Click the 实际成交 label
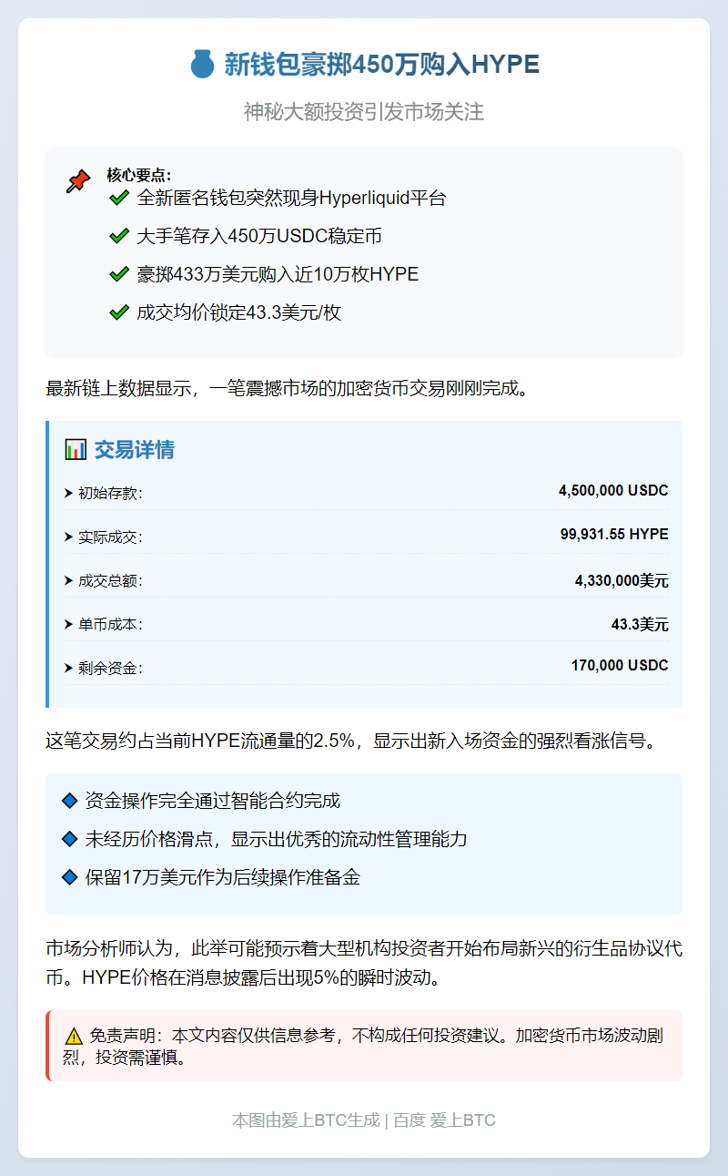 pyautogui.click(x=110, y=537)
